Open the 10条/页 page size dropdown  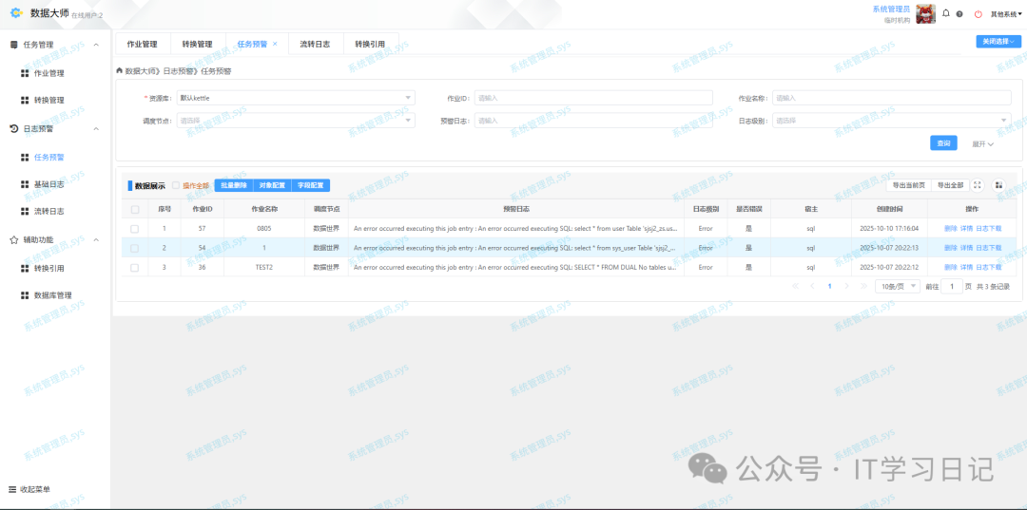(x=898, y=287)
